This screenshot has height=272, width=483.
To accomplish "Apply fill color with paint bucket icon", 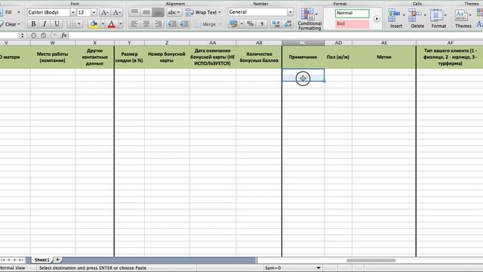I will [x=94, y=23].
